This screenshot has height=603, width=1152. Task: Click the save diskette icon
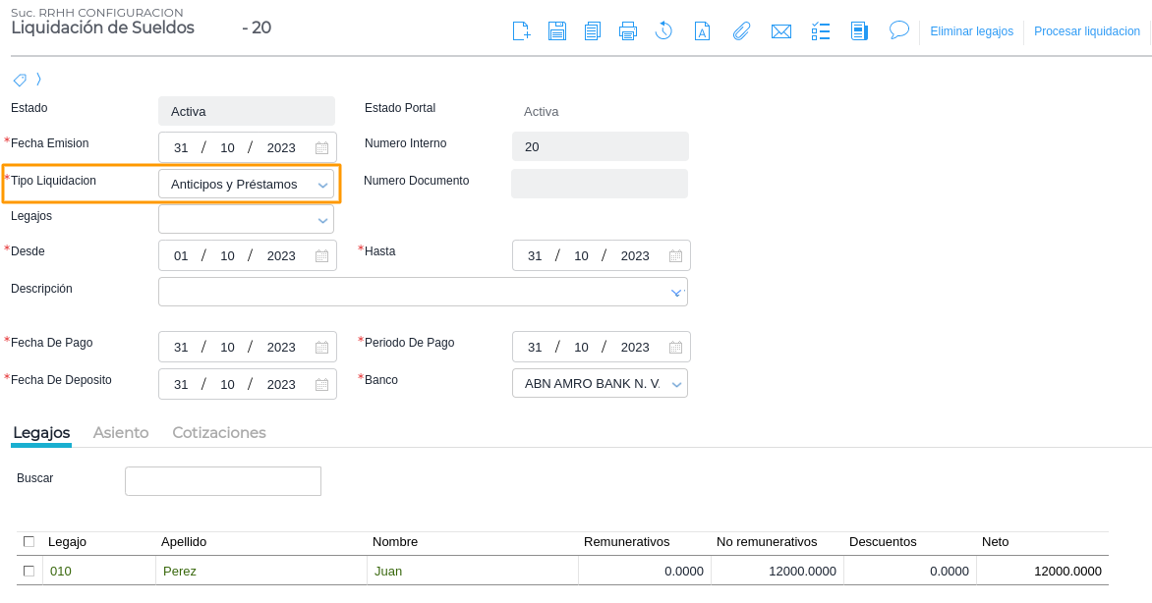557,31
